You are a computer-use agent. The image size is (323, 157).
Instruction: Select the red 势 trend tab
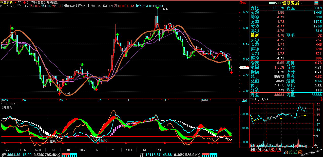273,150
